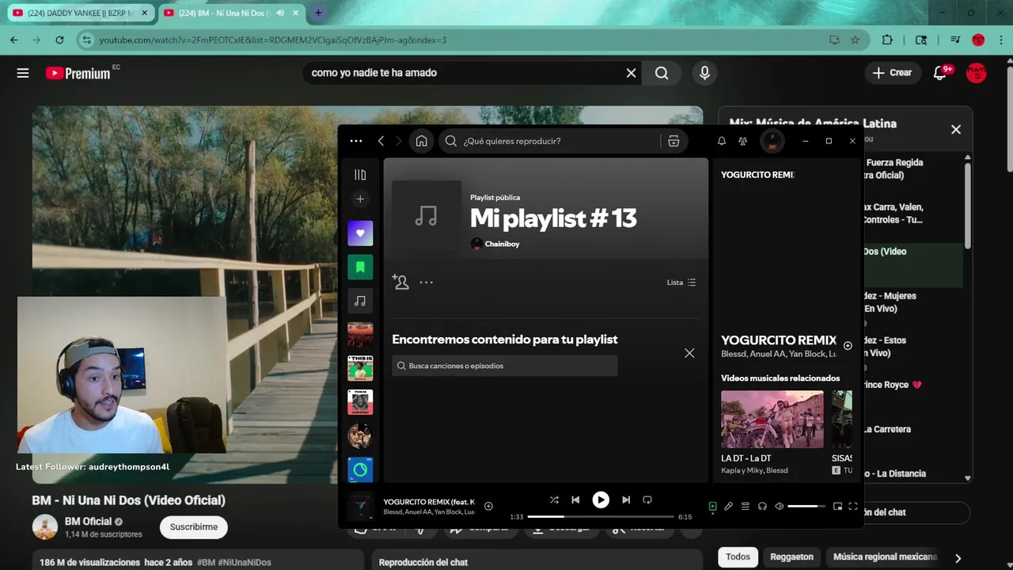Open YouTube notifications bell

(940, 73)
